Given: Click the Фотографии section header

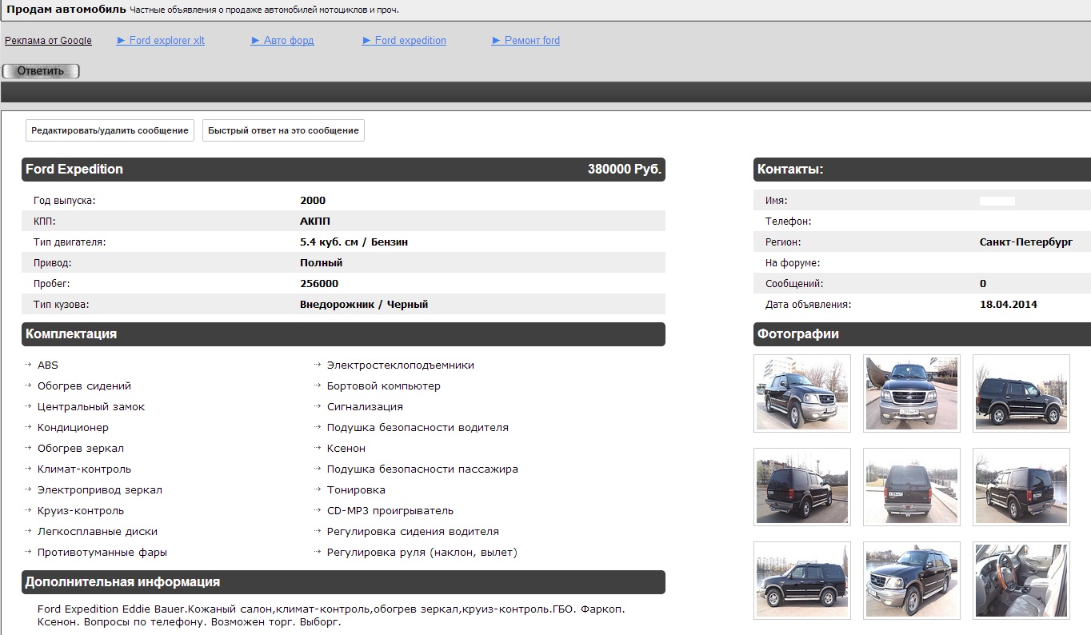Looking at the screenshot, I should pyautogui.click(x=798, y=334).
